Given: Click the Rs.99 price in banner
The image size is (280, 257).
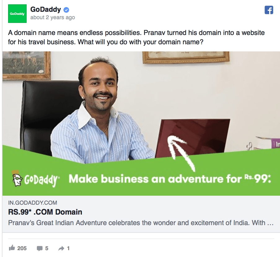Looking at the screenshot, I should (x=257, y=178).
